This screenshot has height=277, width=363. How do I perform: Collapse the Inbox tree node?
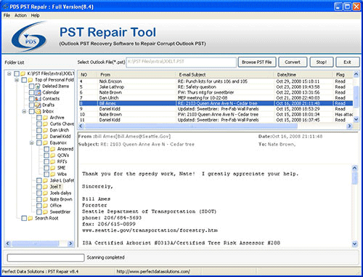pyautogui.click(x=24, y=111)
